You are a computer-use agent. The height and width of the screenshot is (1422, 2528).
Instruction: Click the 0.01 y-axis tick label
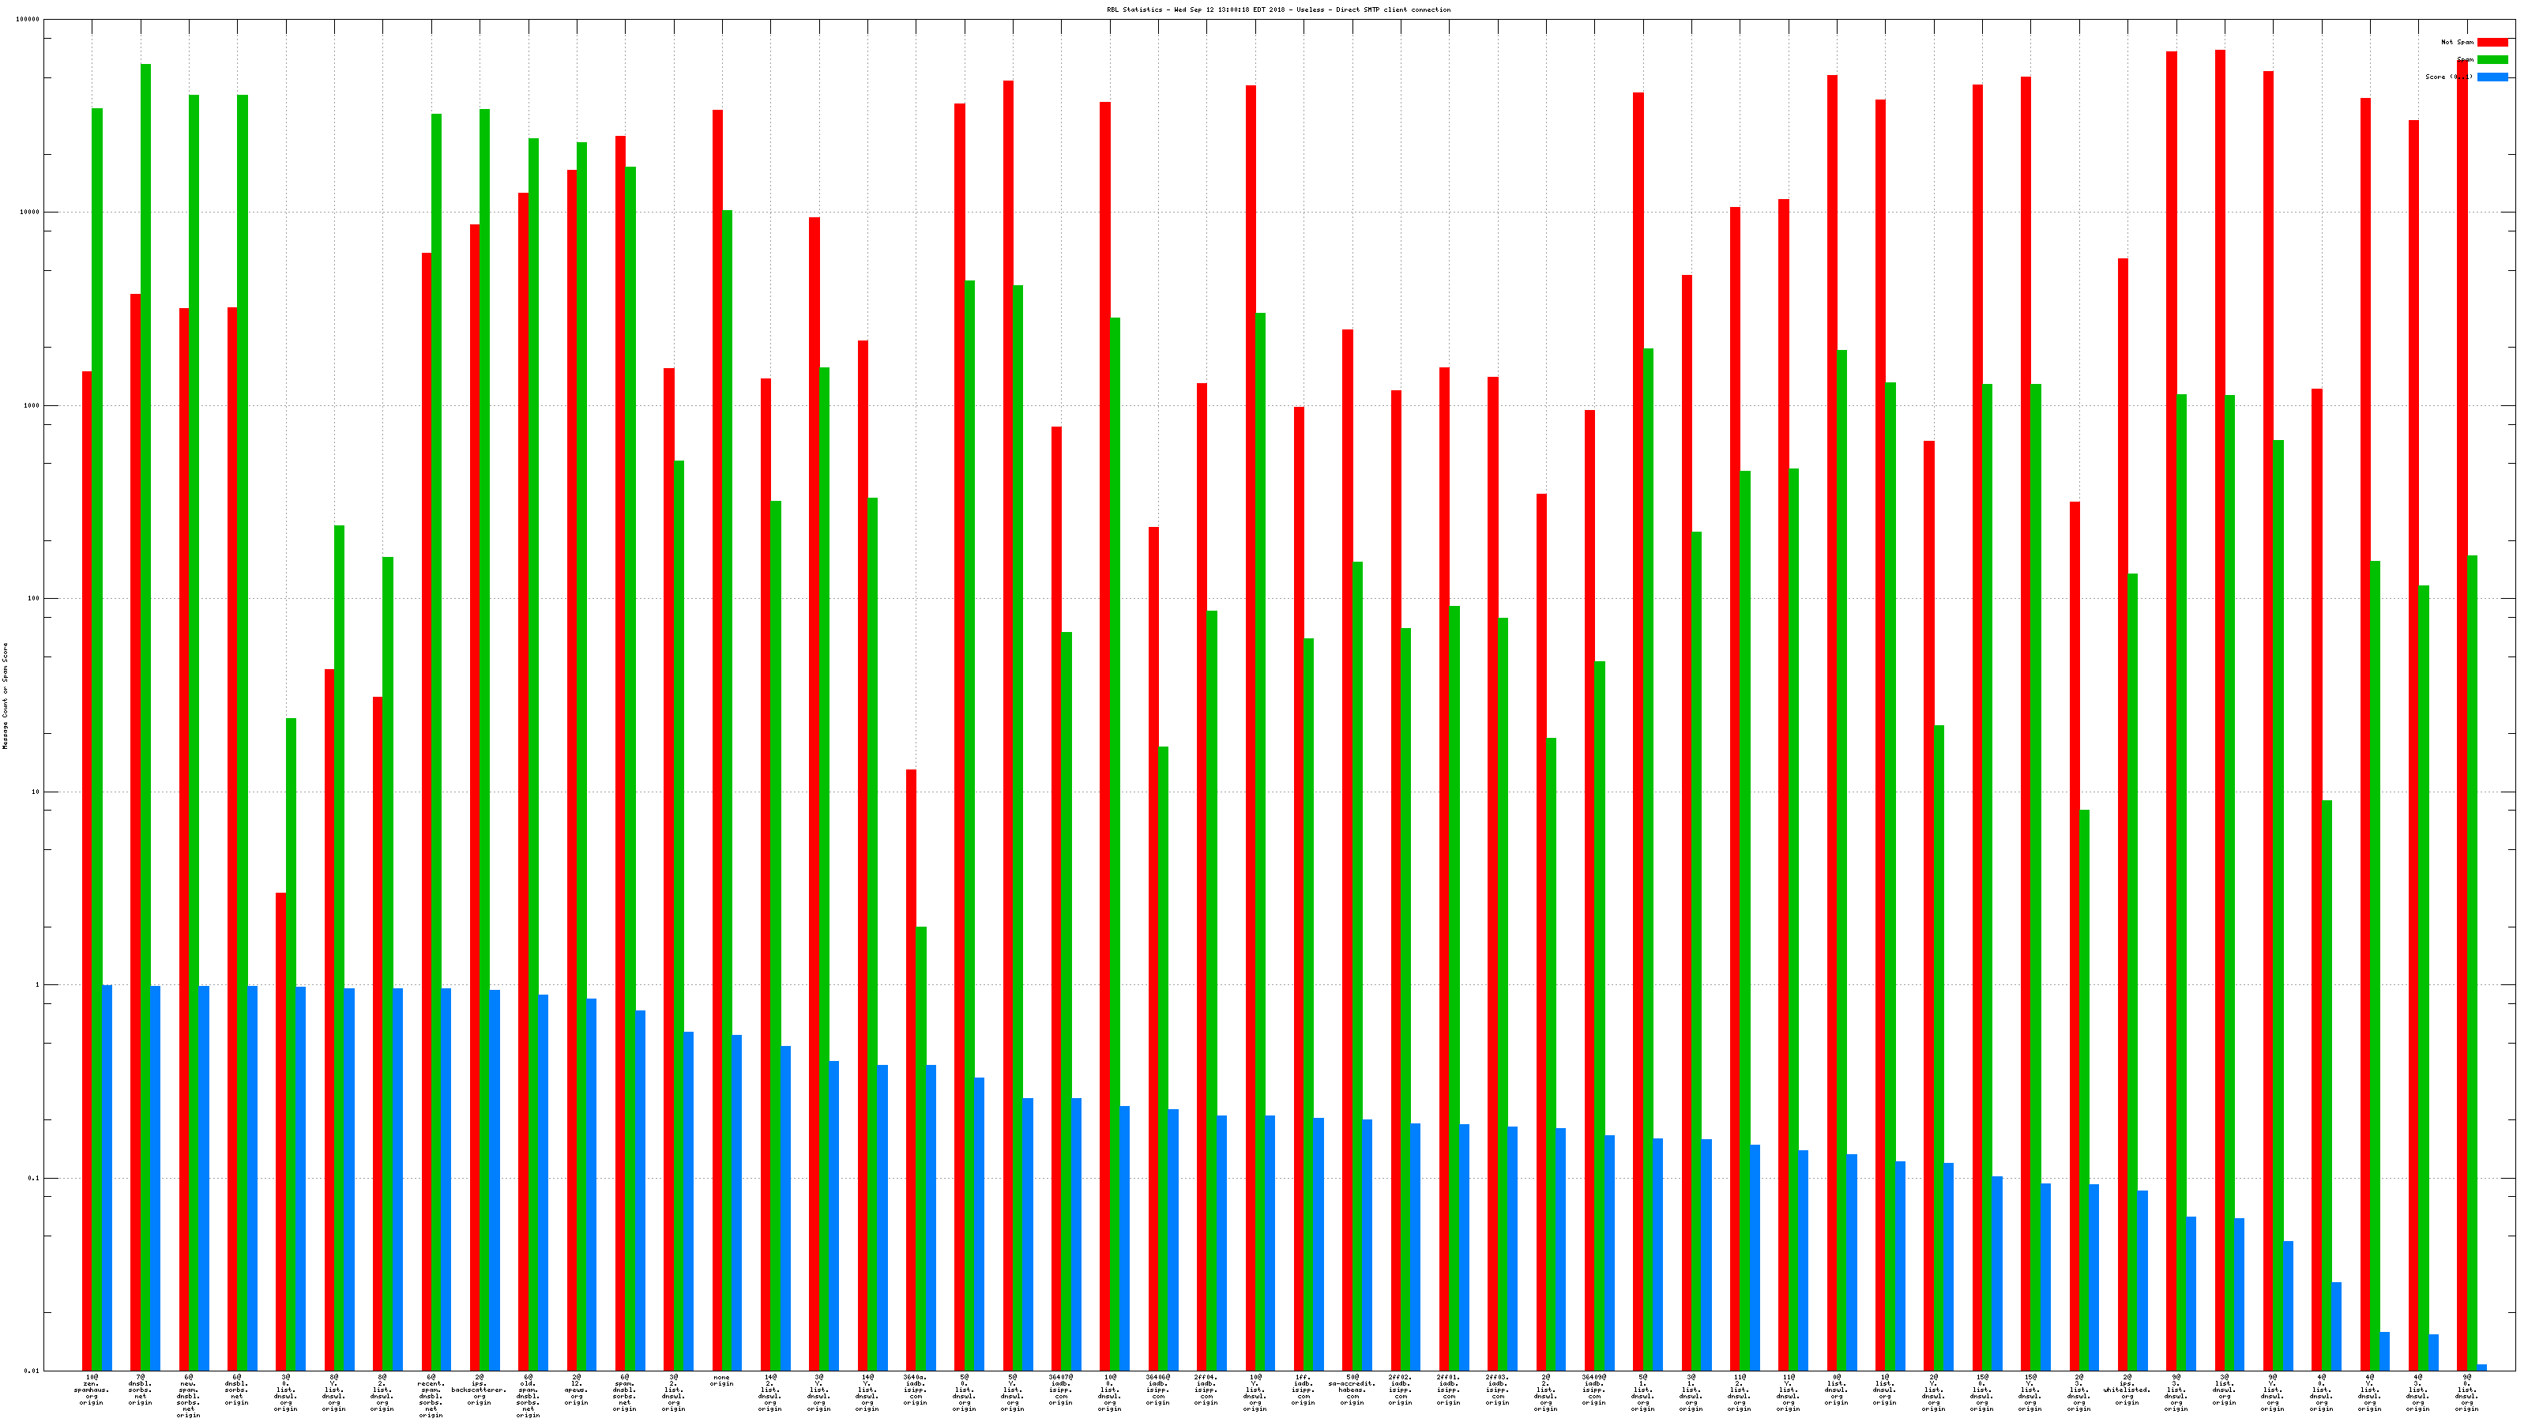tap(32, 1371)
